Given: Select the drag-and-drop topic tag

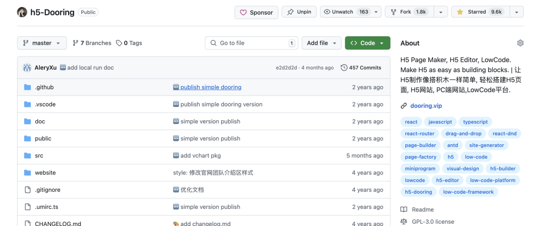Looking at the screenshot, I should pos(464,134).
